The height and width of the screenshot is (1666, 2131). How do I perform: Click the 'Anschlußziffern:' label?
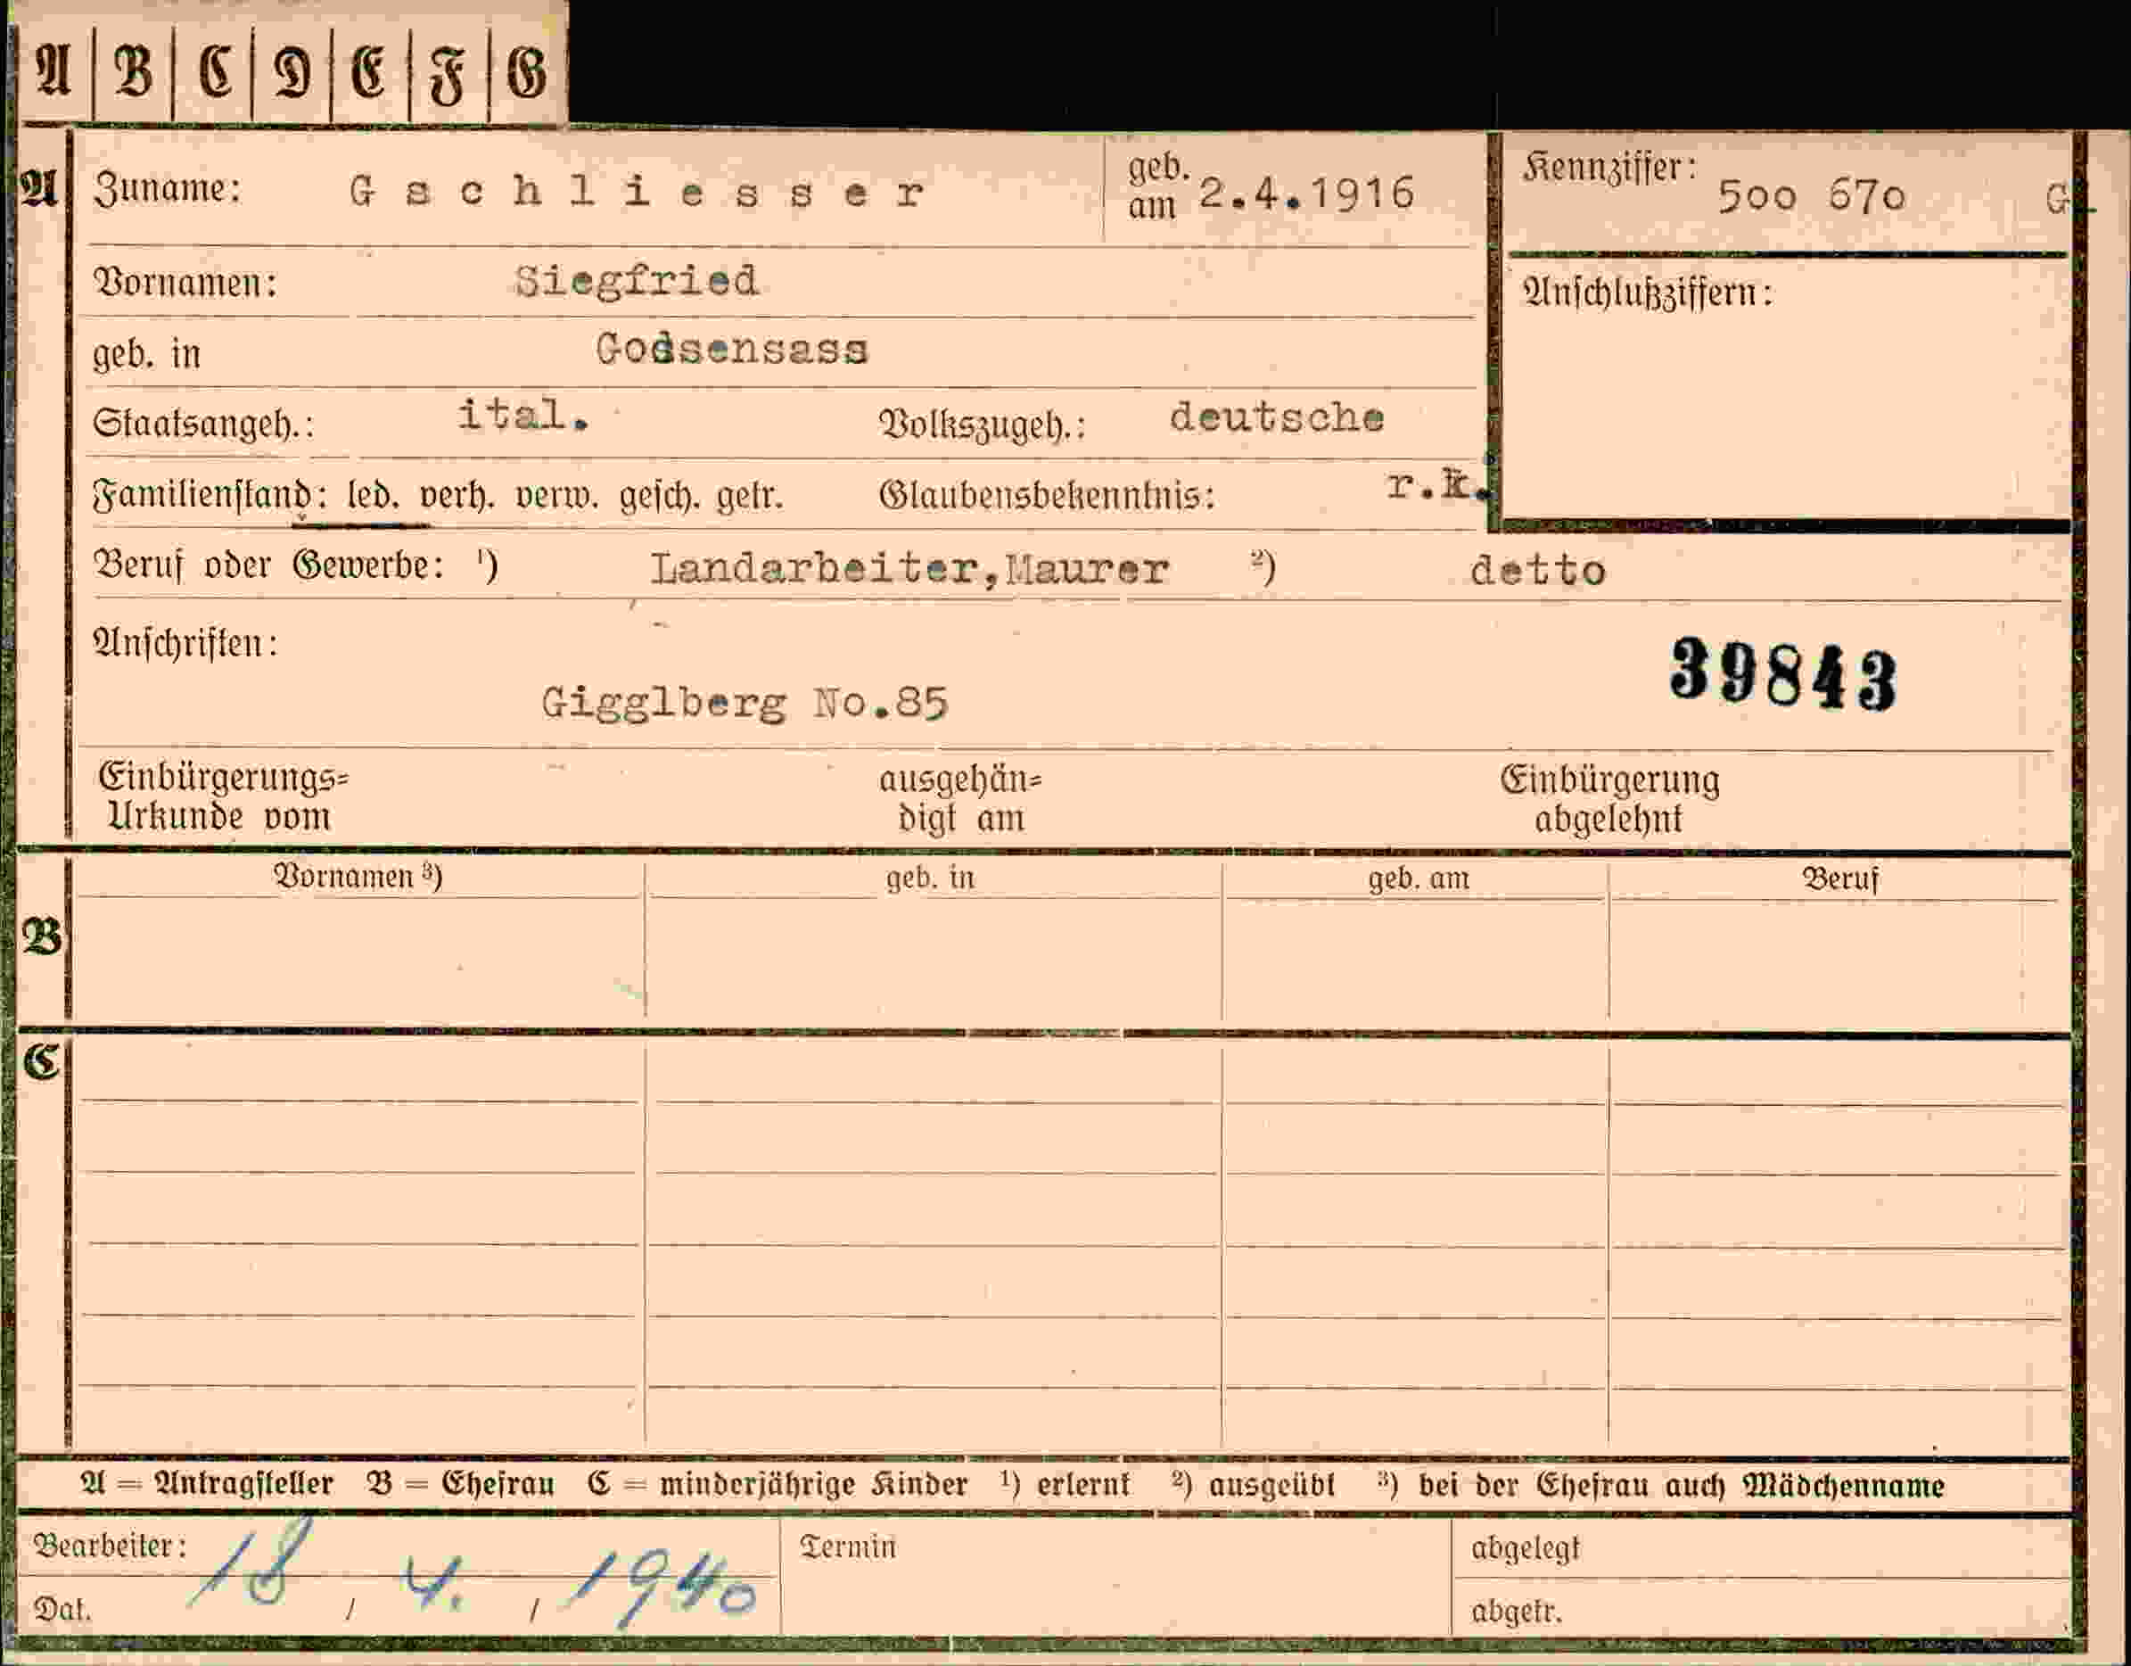(1648, 293)
